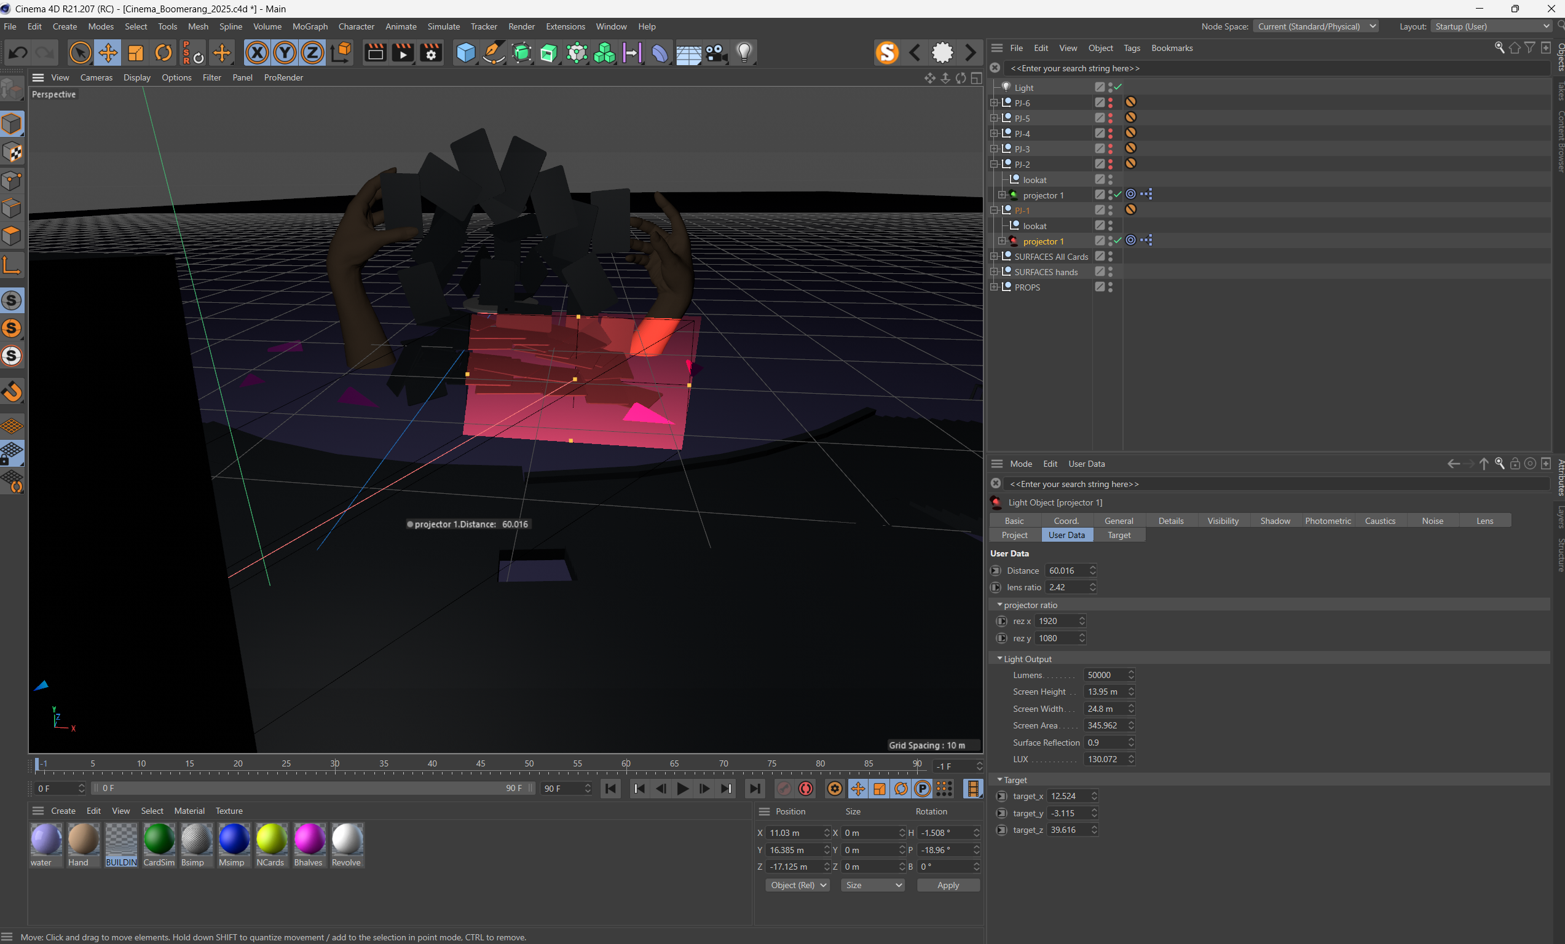Select the Move tool in top toolbar
The image size is (1565, 944).
[x=108, y=53]
